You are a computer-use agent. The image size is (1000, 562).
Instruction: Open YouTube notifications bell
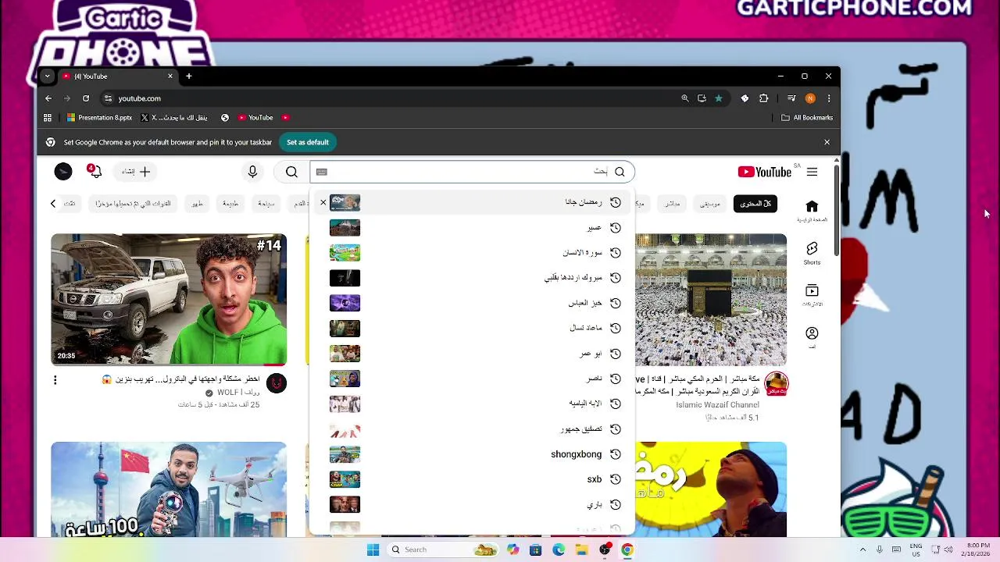(x=95, y=171)
